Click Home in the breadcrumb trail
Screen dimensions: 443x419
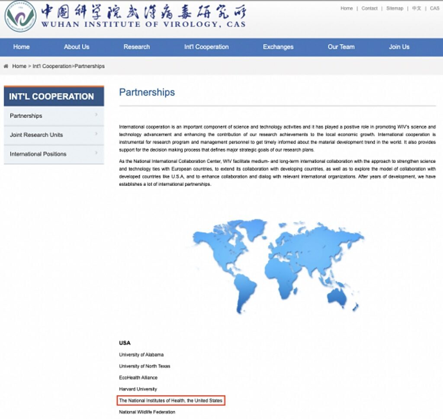[19, 66]
